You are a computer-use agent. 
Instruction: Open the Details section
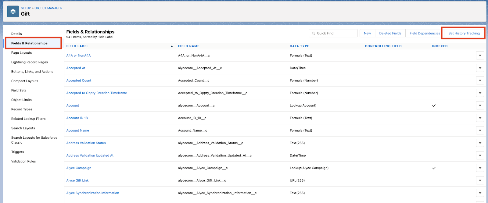tap(16, 34)
